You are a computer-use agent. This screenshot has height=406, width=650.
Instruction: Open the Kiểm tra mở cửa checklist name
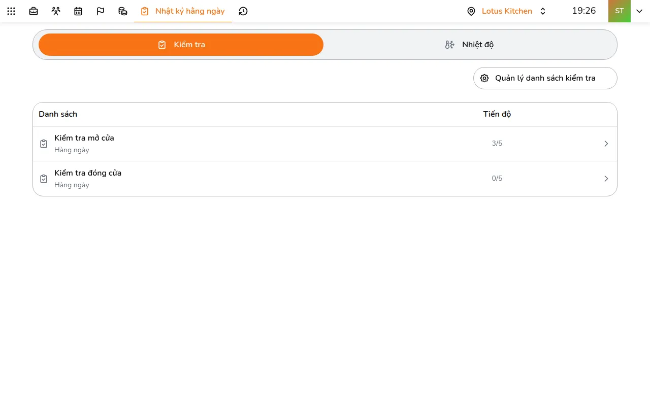click(84, 138)
